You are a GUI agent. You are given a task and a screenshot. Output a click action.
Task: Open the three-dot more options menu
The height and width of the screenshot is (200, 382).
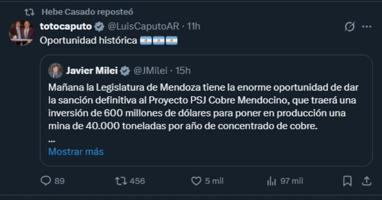click(366, 26)
